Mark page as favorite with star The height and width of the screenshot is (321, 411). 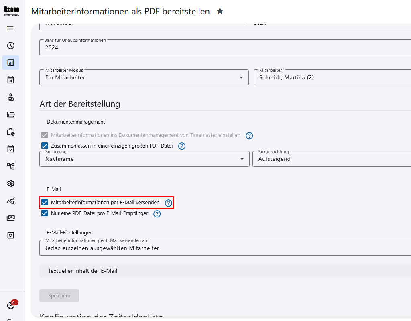tap(220, 11)
